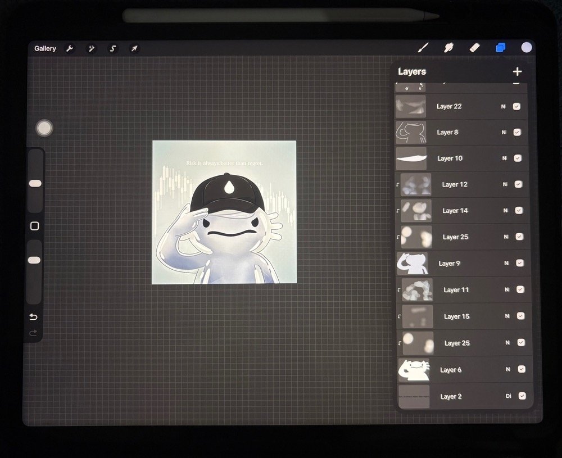Expand blend mode N for Layer 10
The image size is (562, 458).
[x=505, y=158]
